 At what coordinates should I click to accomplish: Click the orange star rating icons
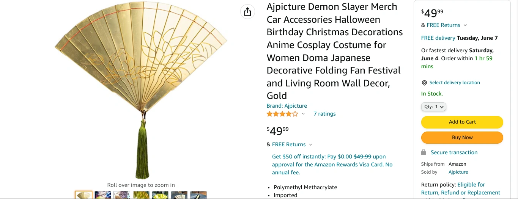point(282,114)
